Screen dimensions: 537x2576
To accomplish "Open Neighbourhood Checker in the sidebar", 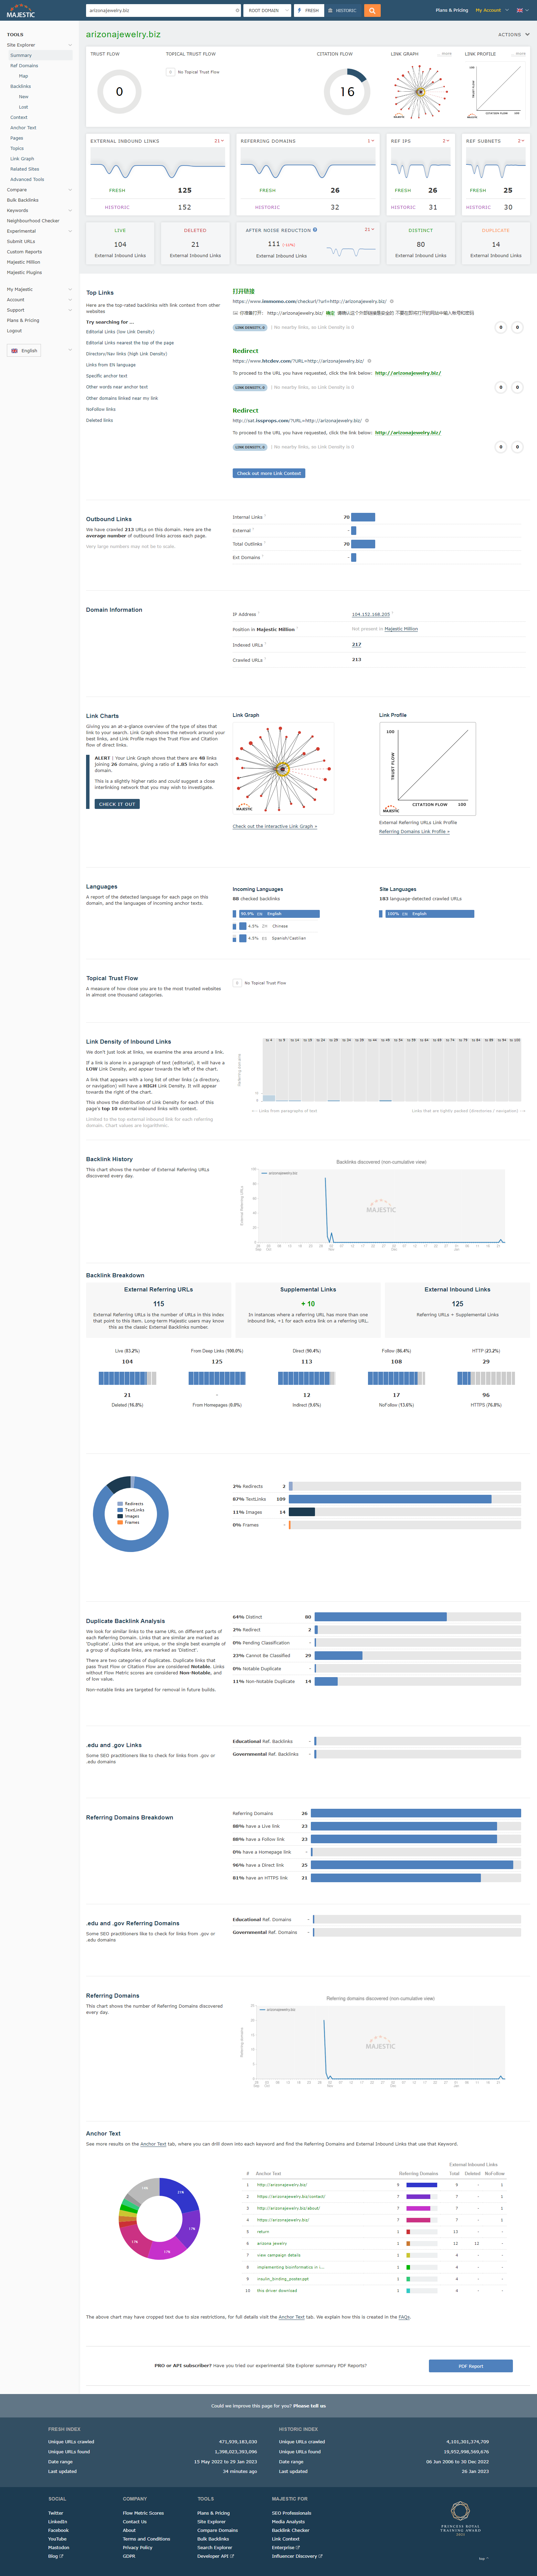I will (33, 221).
